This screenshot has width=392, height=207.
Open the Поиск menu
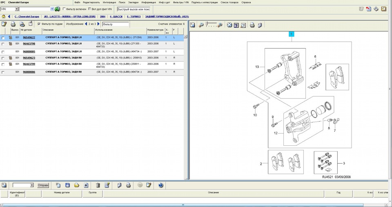click(122, 2)
